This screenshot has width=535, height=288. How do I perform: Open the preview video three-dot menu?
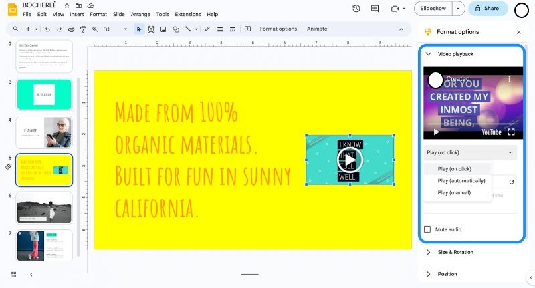click(510, 79)
